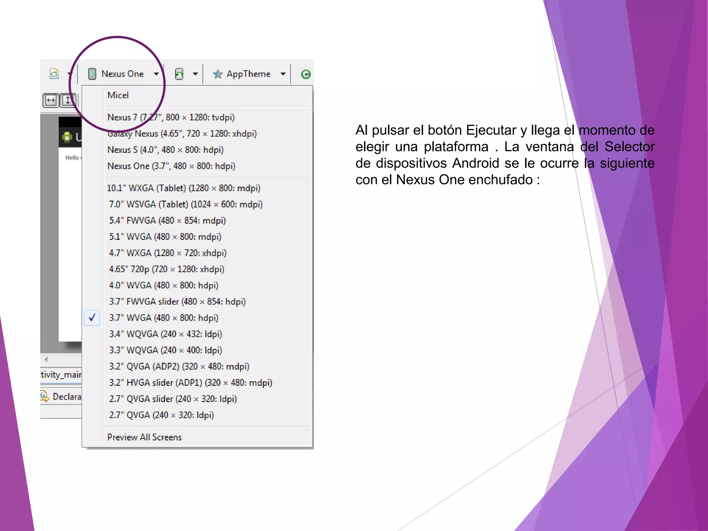The image size is (708, 531).
Task: Expand the Nexus One device dropdown arrow
Action: tap(156, 74)
